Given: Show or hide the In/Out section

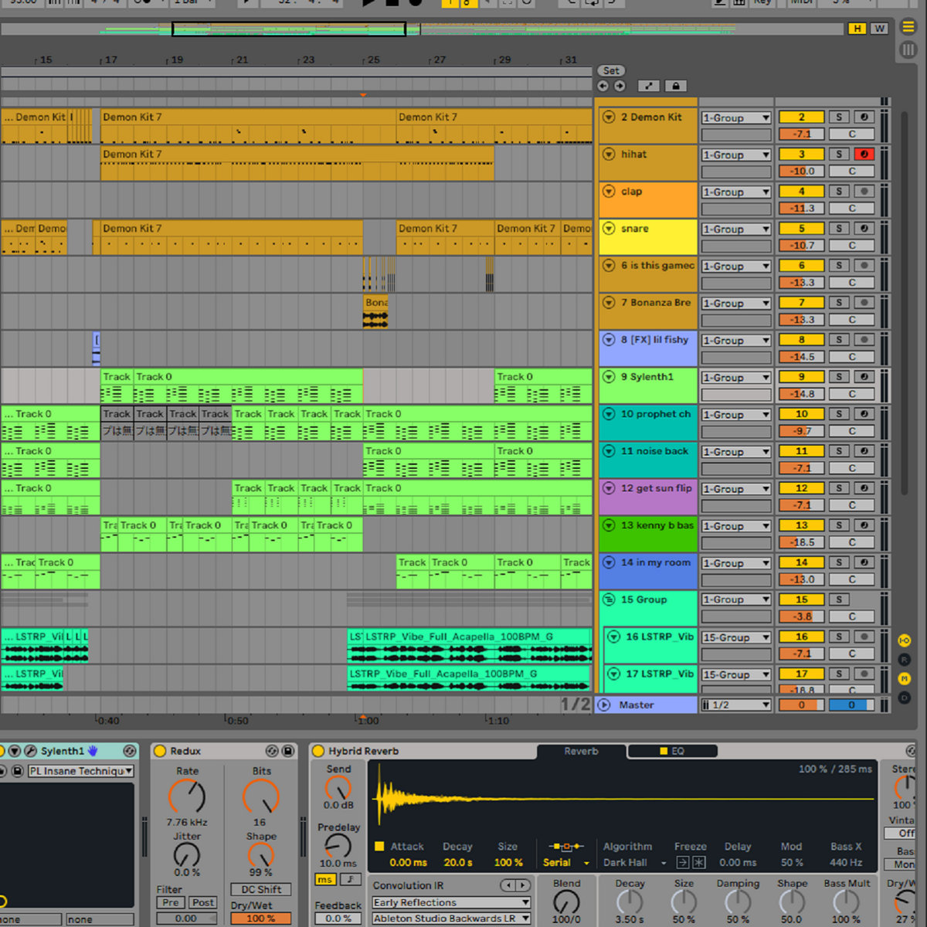Looking at the screenshot, I should tap(904, 640).
